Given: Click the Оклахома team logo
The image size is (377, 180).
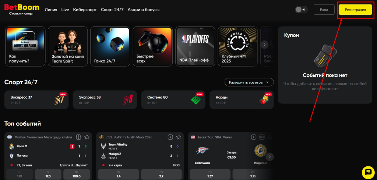Looking at the screenshot, I should (x=202, y=151).
